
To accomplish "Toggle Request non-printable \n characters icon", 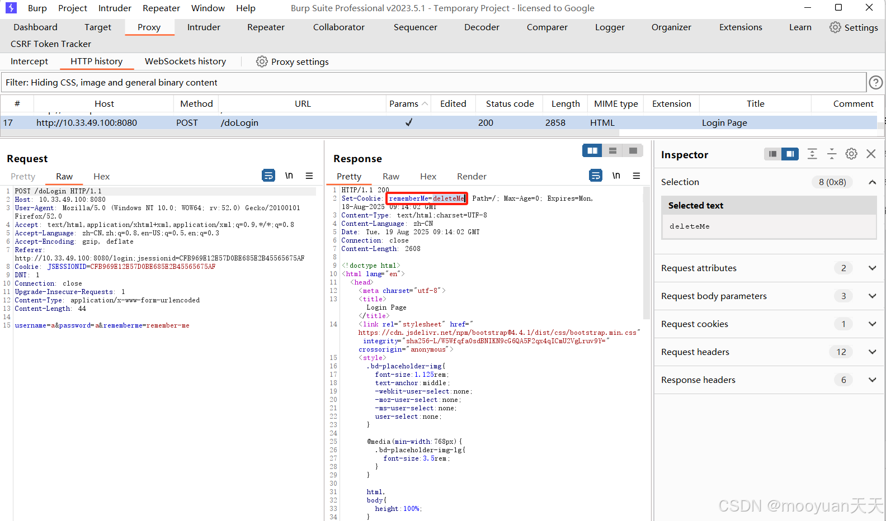I will [x=289, y=176].
